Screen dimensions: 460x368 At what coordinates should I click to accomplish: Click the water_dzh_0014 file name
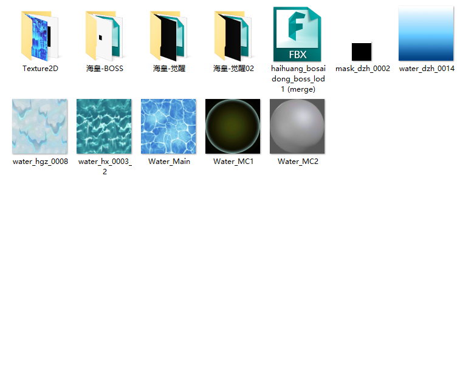pyautogui.click(x=427, y=69)
